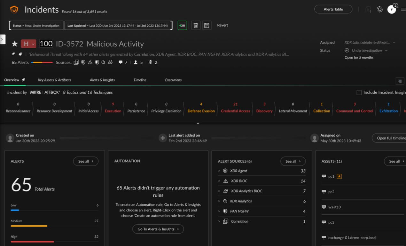Viewport: 406px width, 246px height.
Task: Click the save filter floppy disk icon
Action: coord(207,25)
